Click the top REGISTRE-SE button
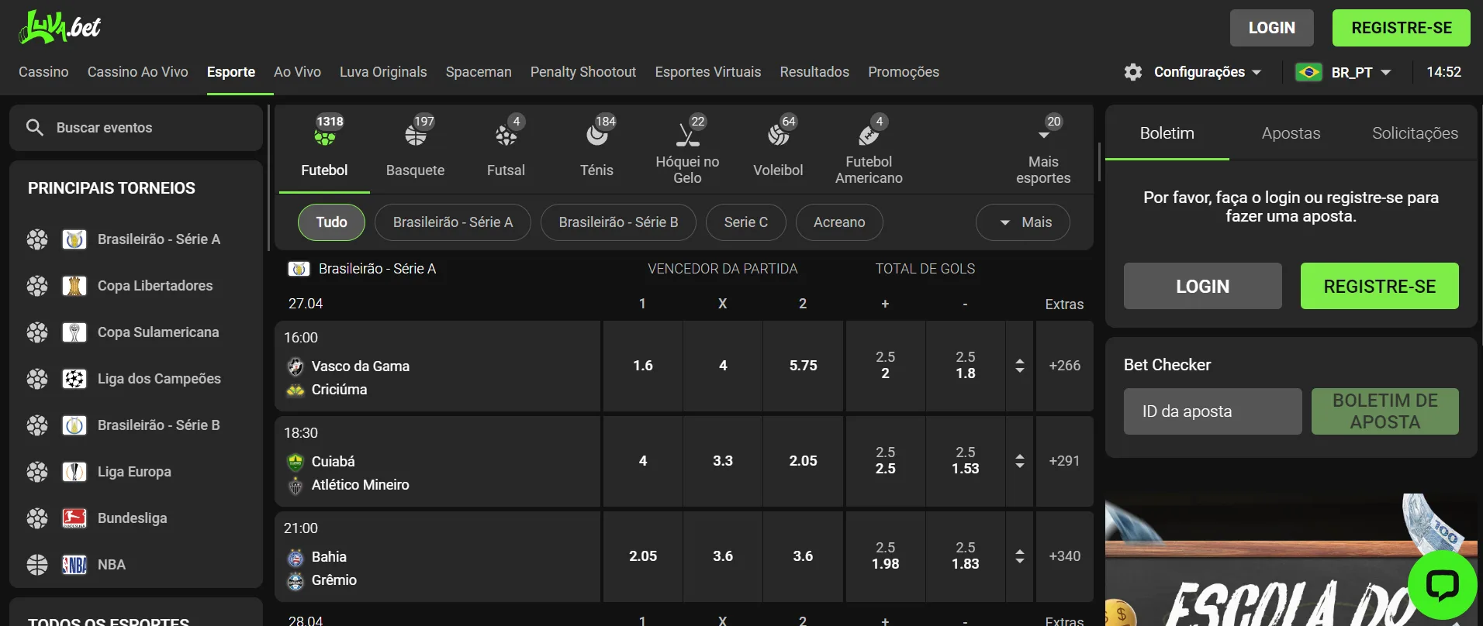The height and width of the screenshot is (626, 1483). tap(1402, 28)
